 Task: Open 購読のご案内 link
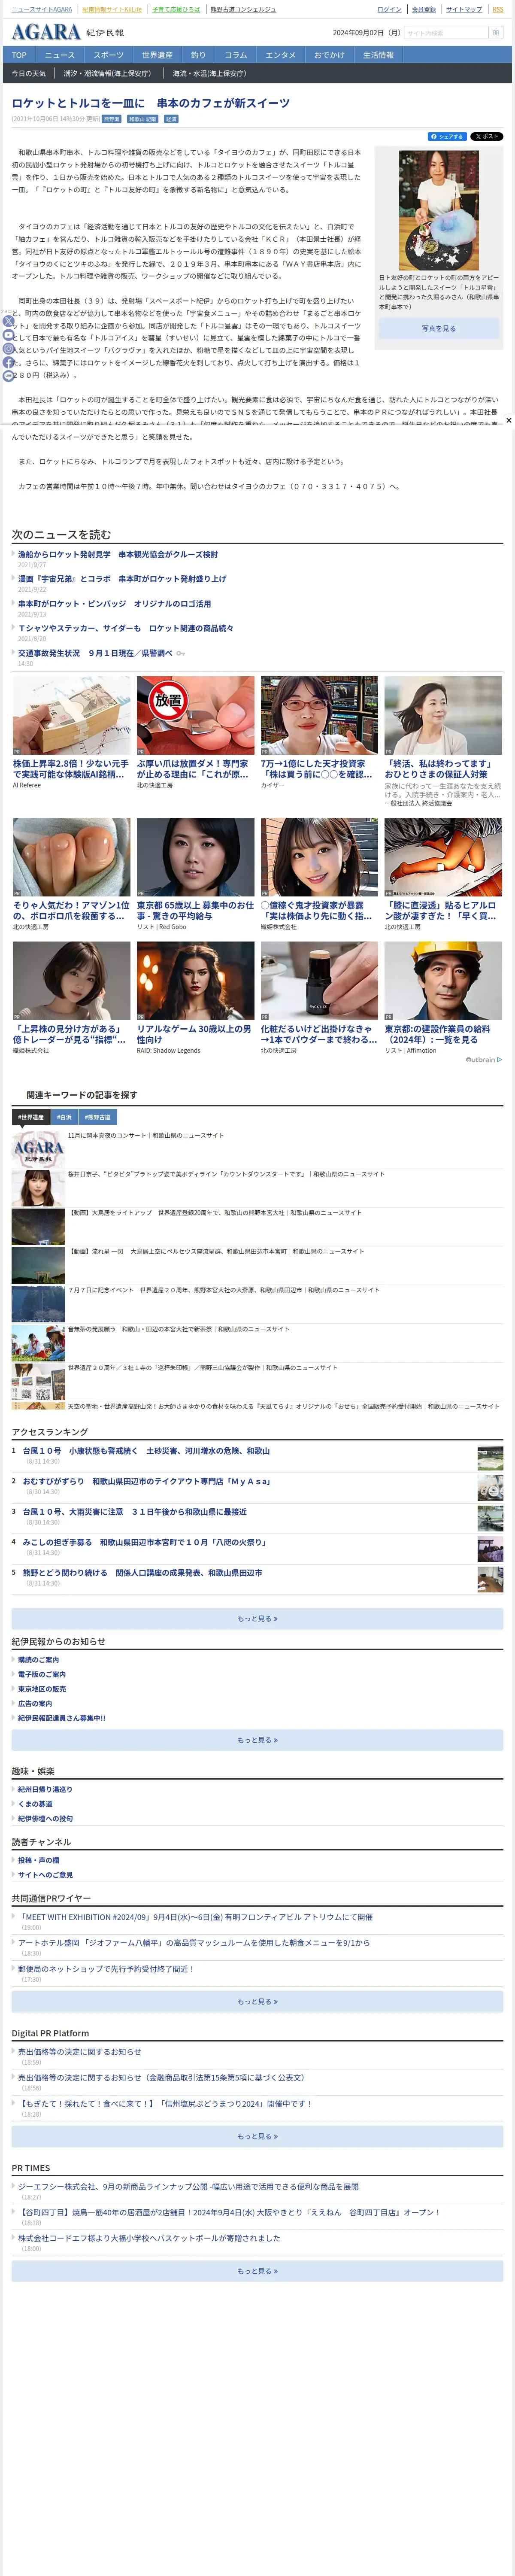38,1660
